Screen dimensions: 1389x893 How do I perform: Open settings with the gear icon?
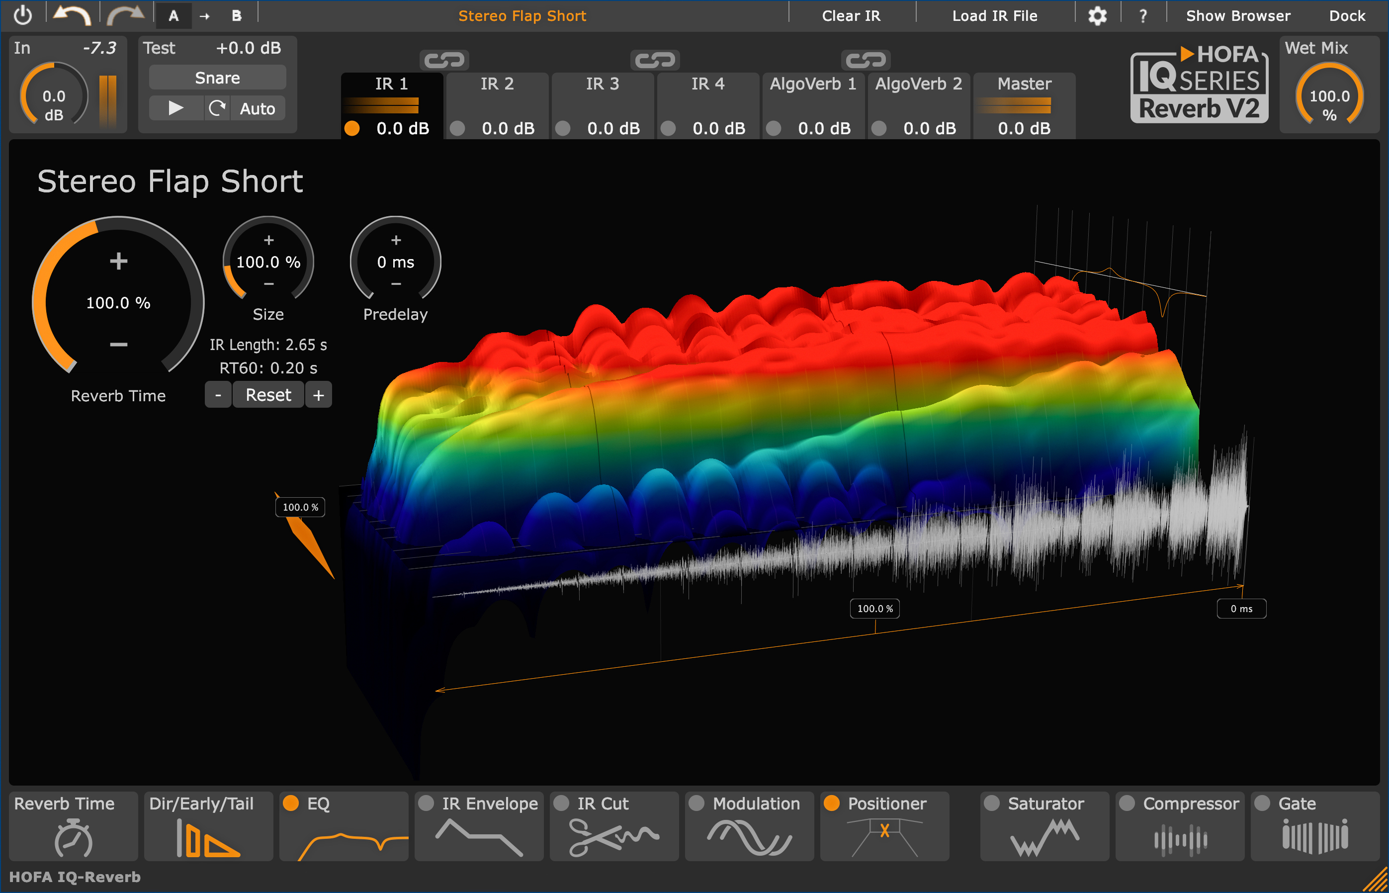1097,15
